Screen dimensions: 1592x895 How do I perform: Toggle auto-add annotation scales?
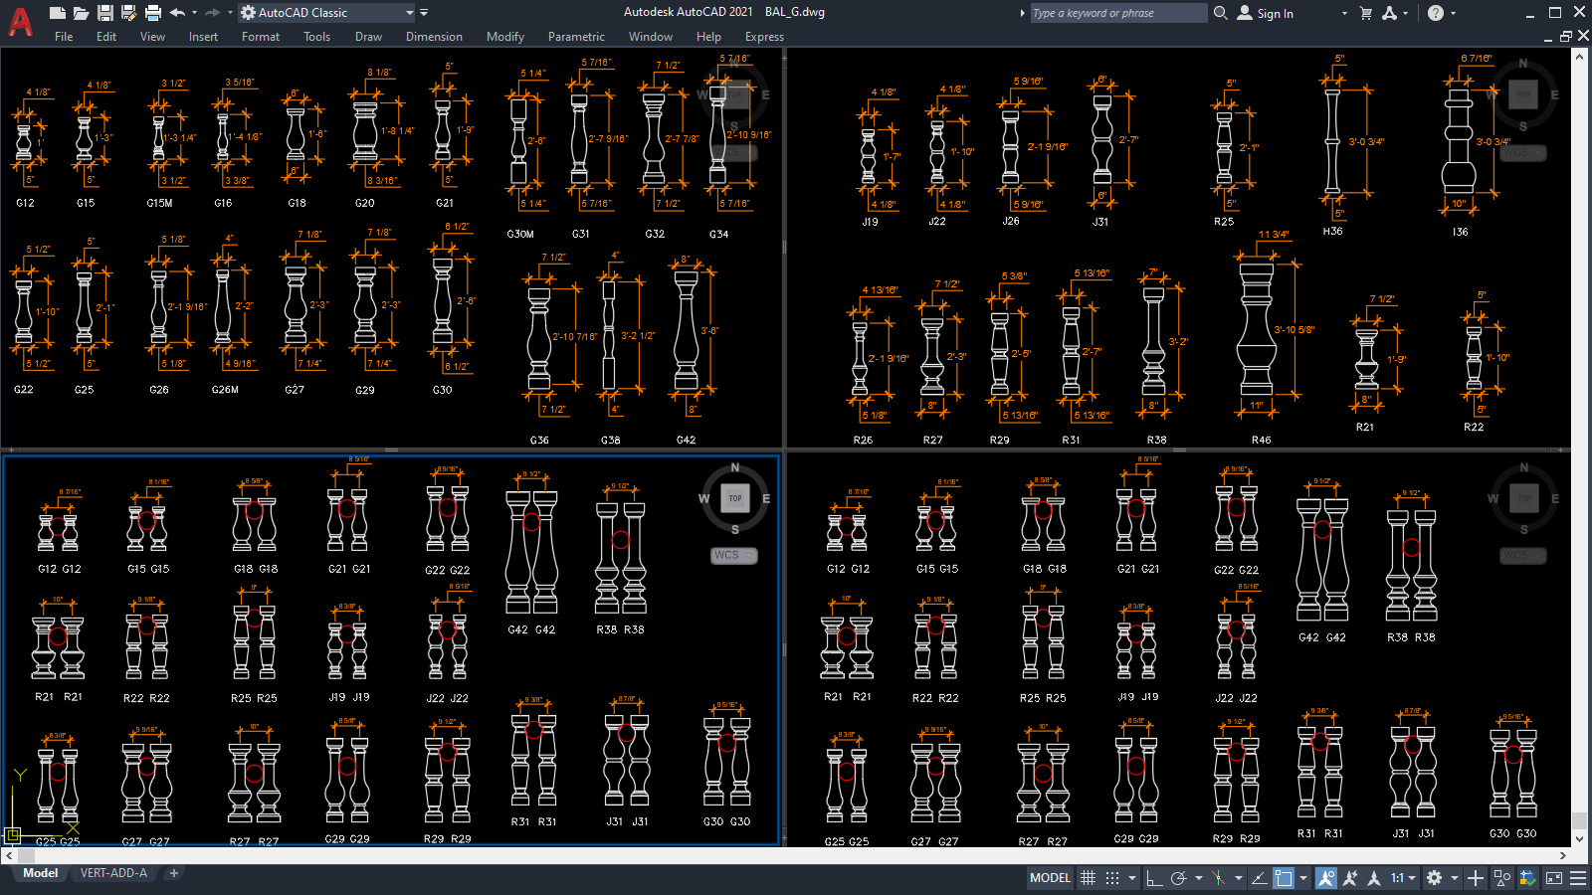[1350, 878]
